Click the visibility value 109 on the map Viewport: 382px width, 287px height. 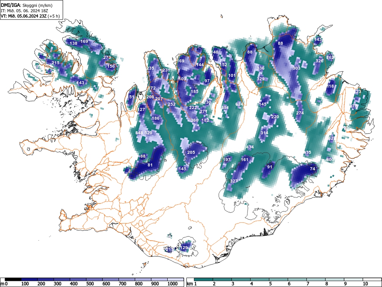coord(182,78)
